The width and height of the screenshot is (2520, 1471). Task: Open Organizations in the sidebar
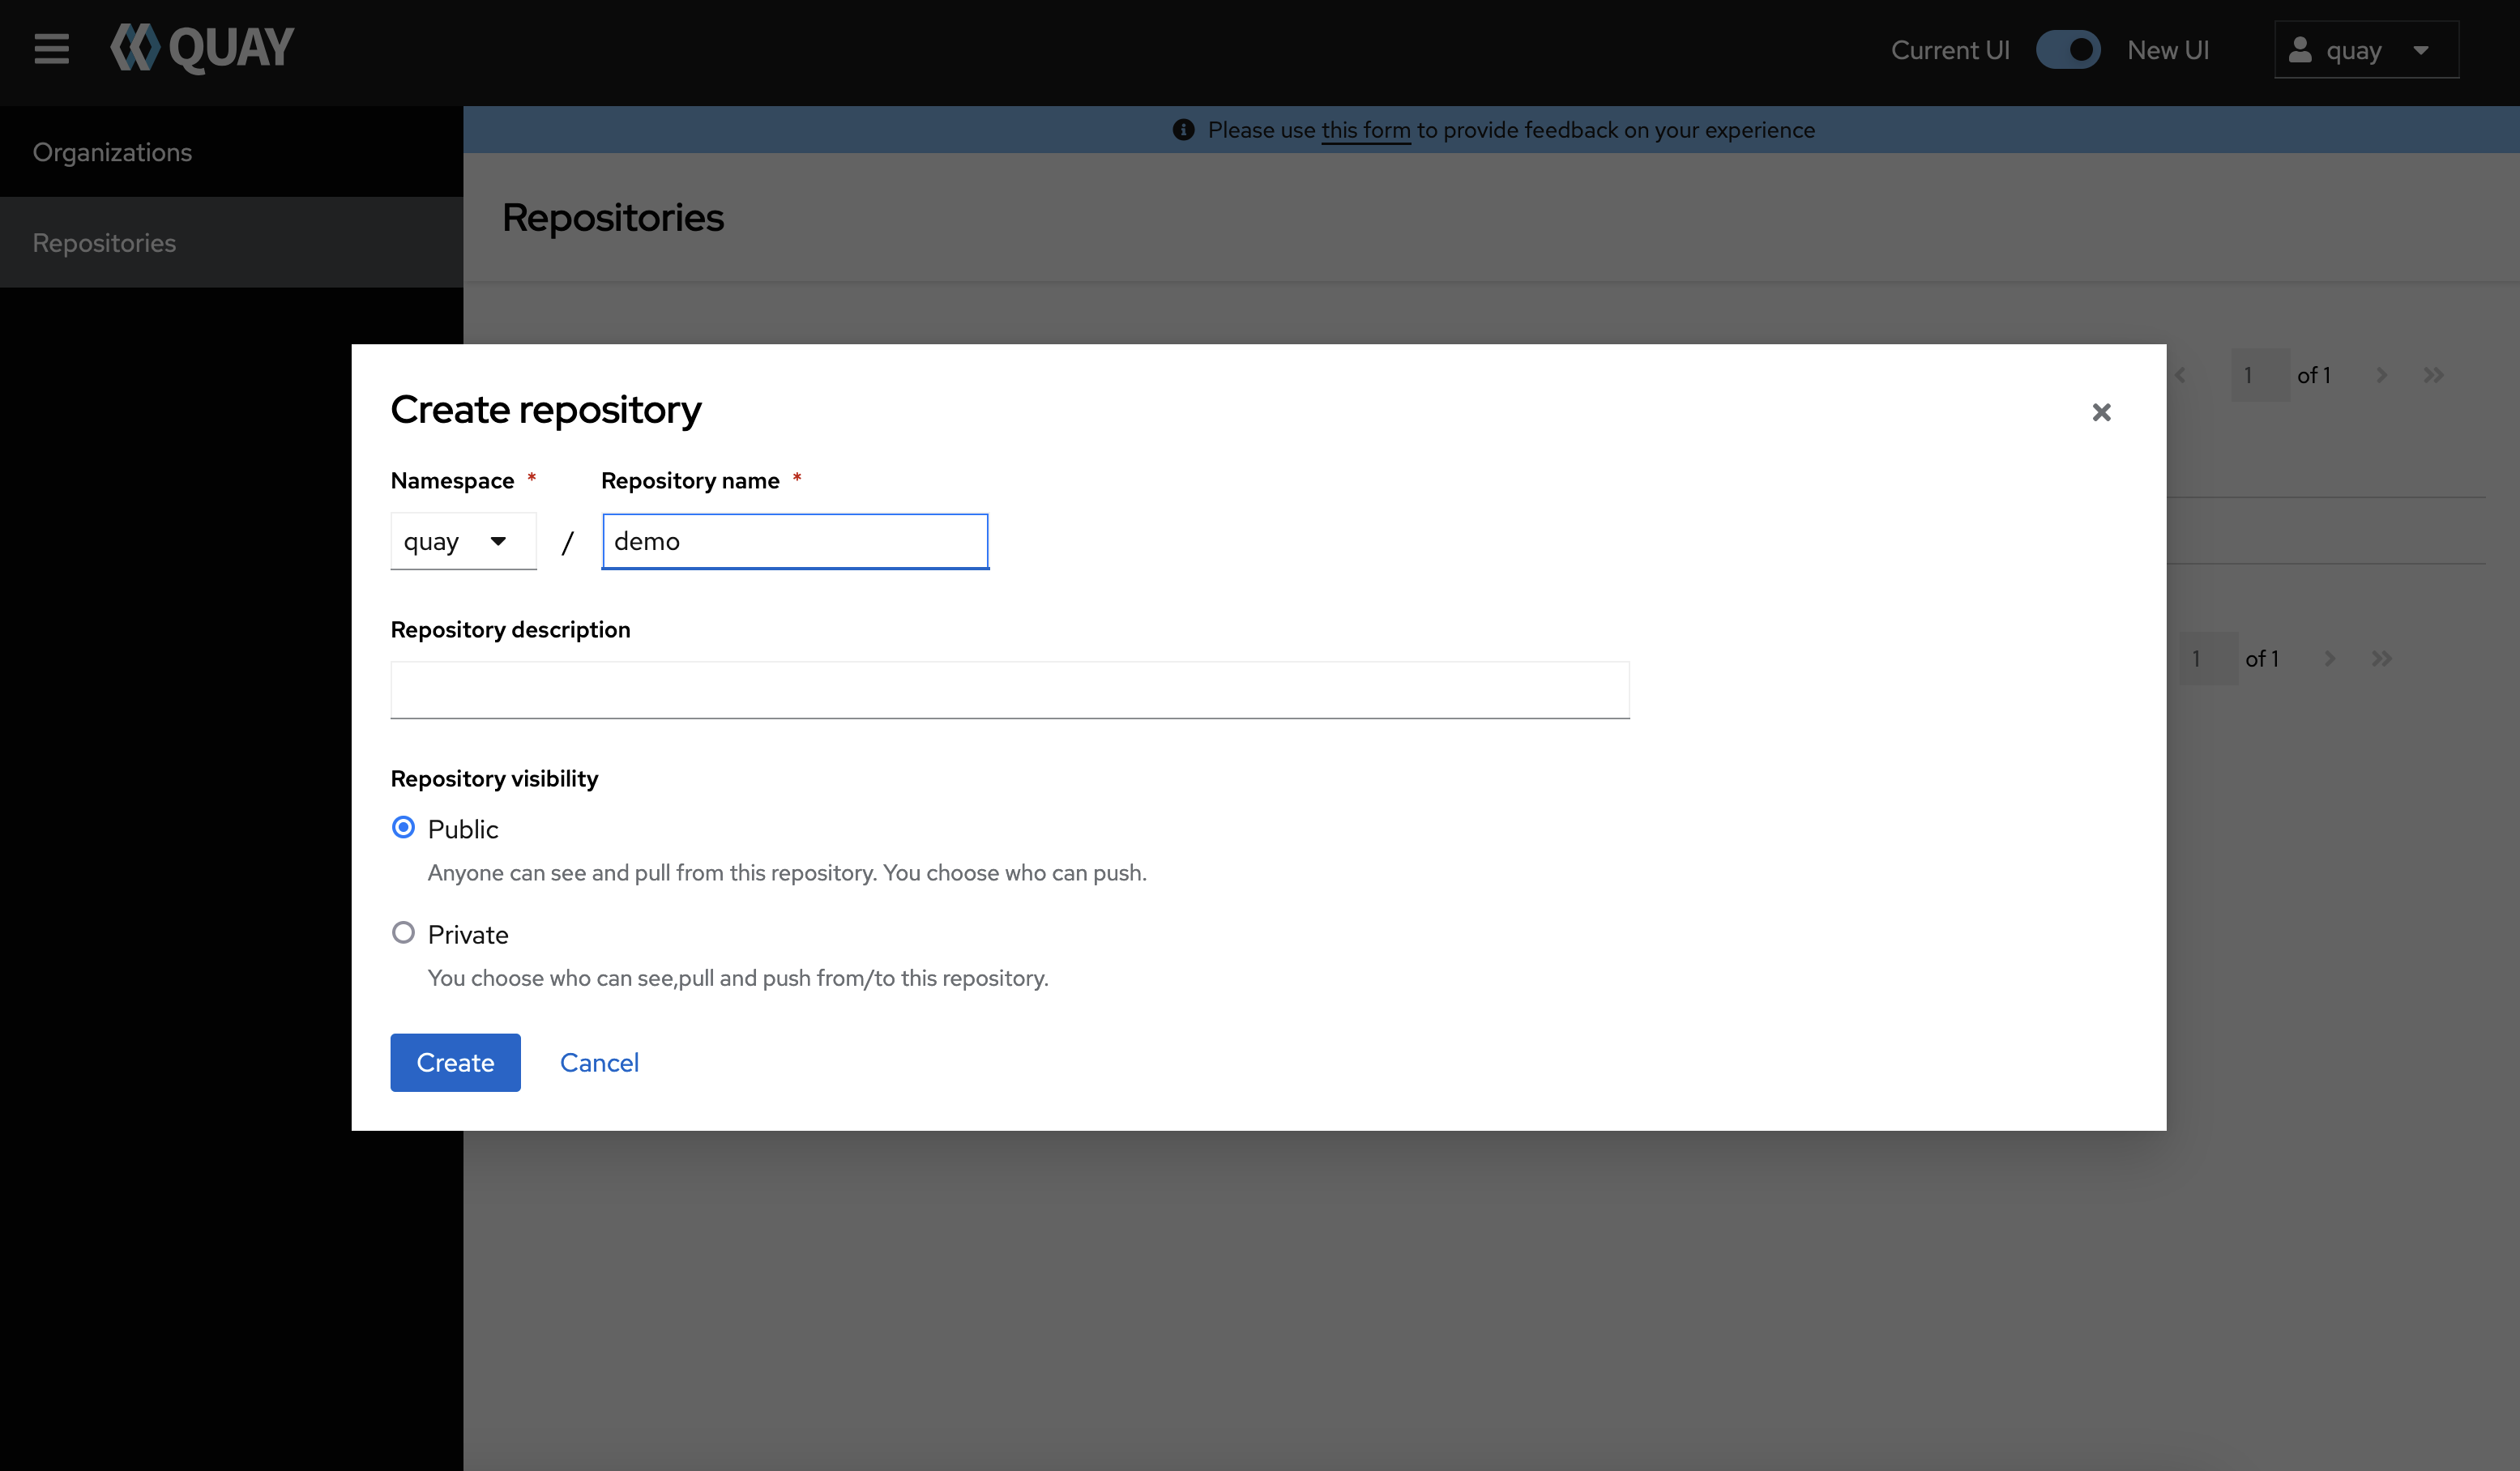pyautogui.click(x=112, y=152)
